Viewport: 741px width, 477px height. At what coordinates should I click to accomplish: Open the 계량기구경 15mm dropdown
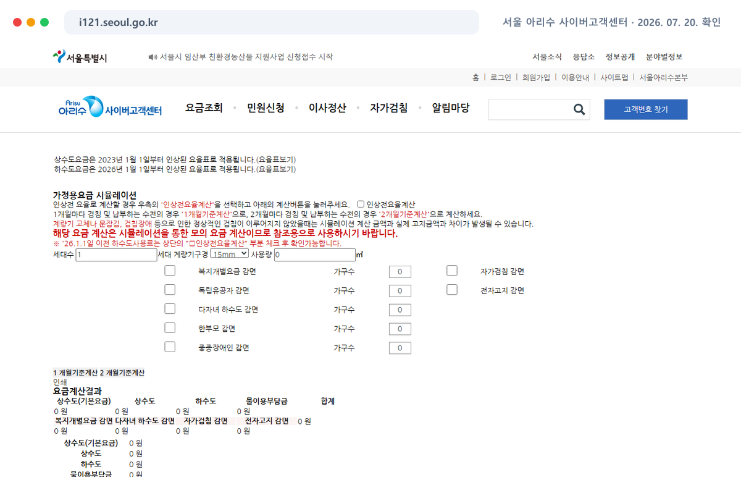229,253
